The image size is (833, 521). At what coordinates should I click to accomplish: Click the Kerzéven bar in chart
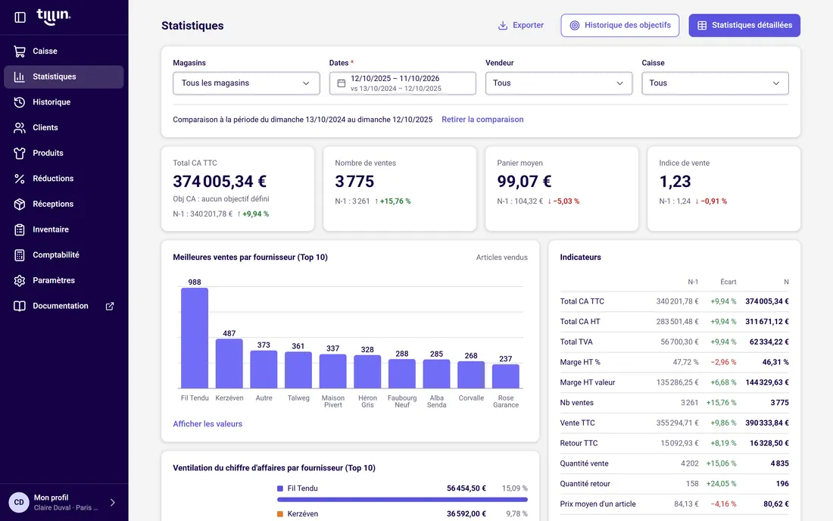click(229, 363)
